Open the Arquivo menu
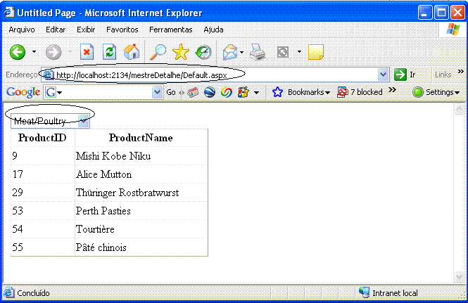The width and height of the screenshot is (468, 303). [x=22, y=30]
